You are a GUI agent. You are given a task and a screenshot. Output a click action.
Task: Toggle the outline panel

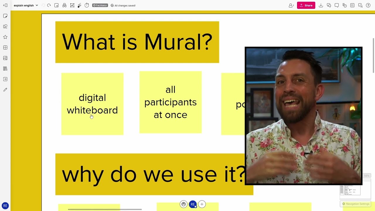352,5
